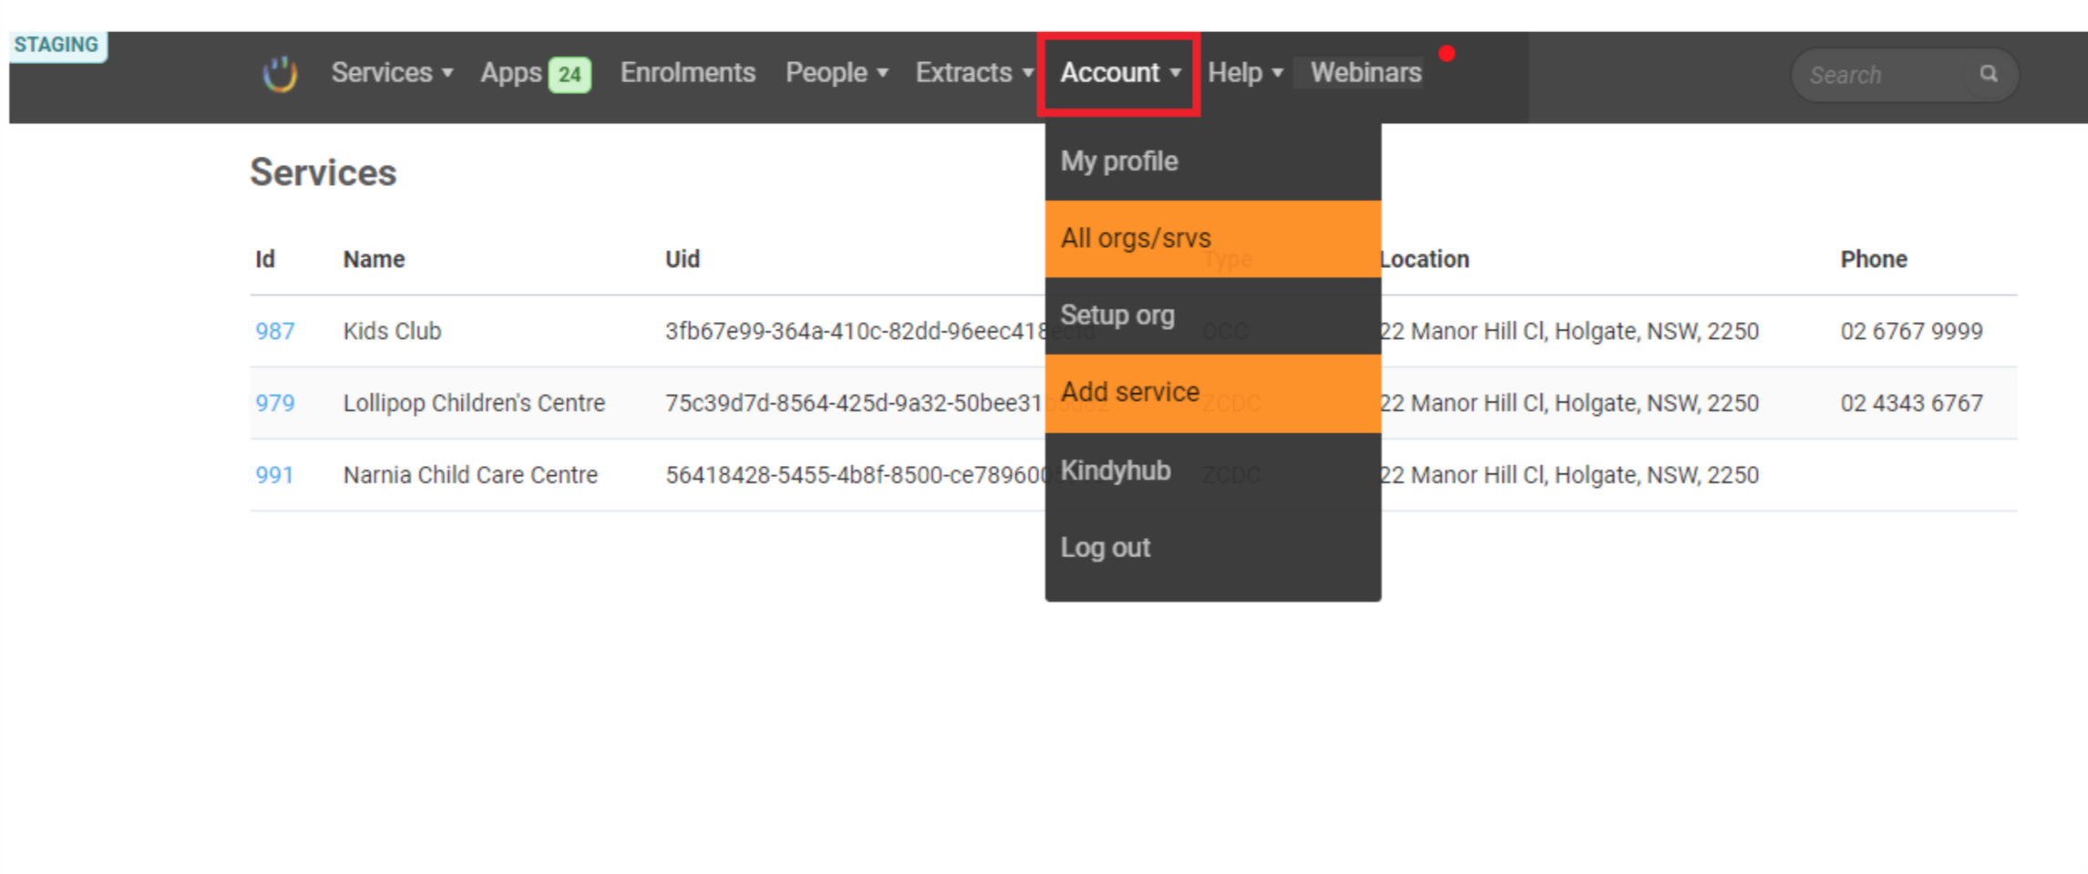Click the app logo icon in navbar
The width and height of the screenshot is (2088, 874).
280,74
